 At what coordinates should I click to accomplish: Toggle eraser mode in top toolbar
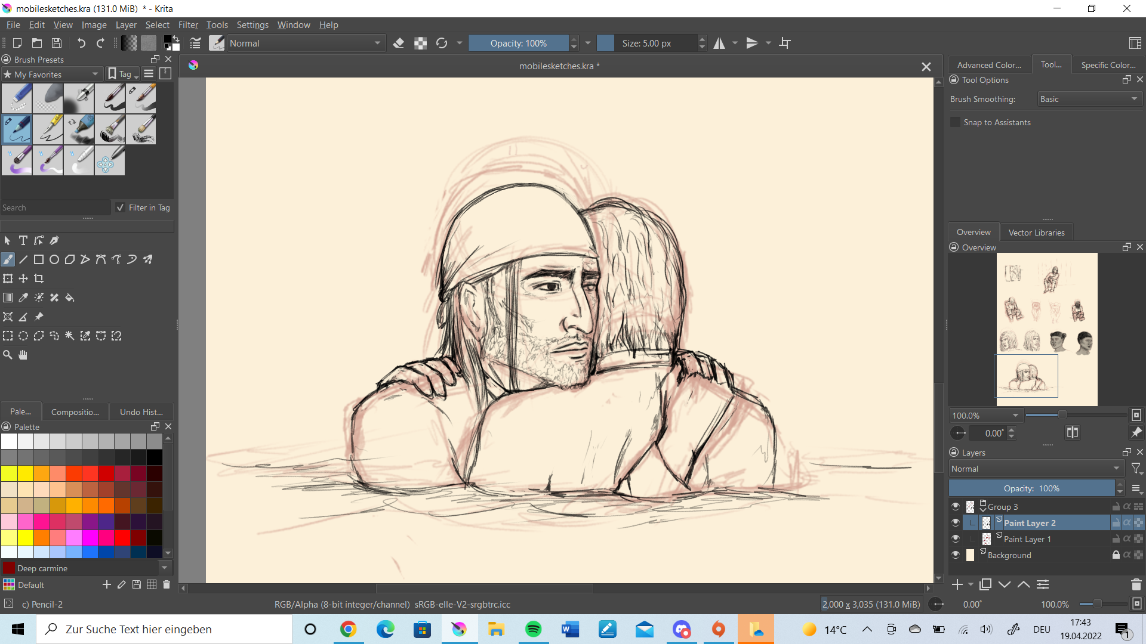(x=399, y=43)
